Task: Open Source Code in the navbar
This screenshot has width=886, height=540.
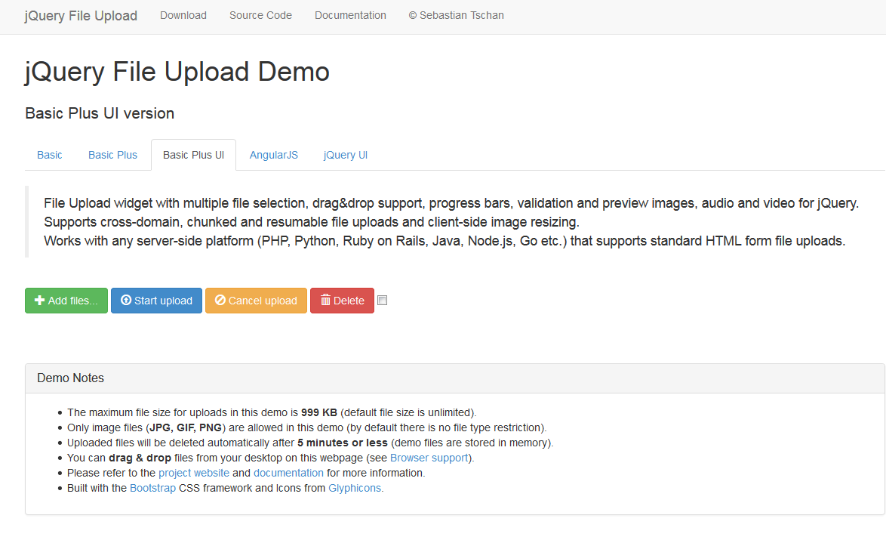Action: (x=260, y=15)
